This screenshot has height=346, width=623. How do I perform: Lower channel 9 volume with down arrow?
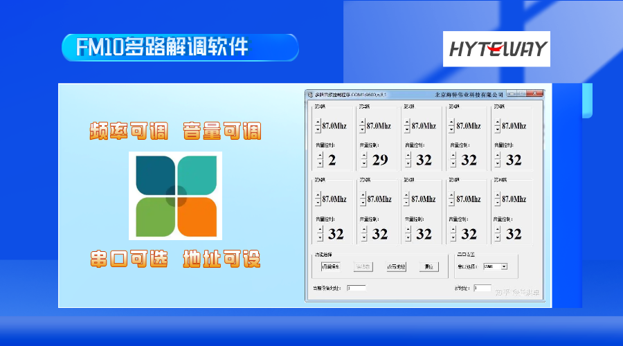(x=453, y=238)
